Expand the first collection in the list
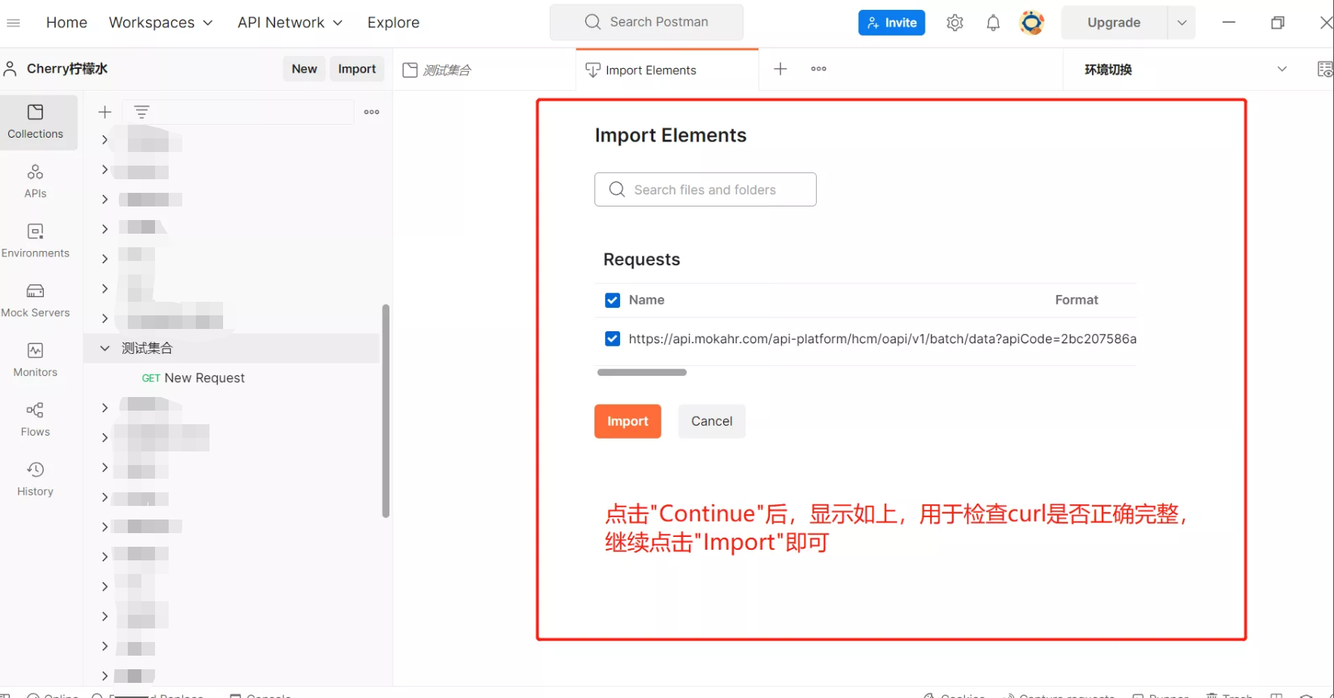Screen dimensions: 1334x698 (105, 140)
